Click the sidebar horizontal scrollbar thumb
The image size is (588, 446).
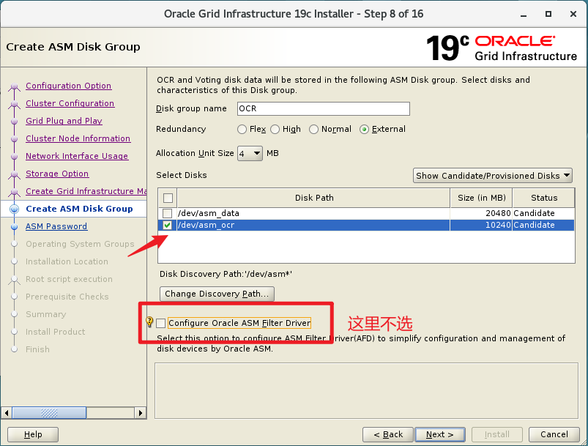point(49,413)
